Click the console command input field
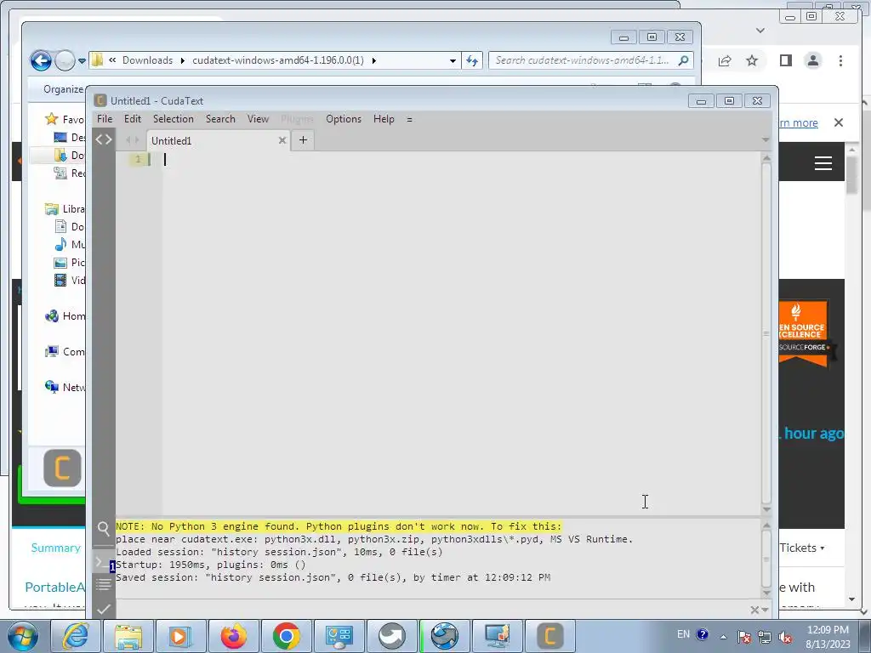 coord(430,610)
